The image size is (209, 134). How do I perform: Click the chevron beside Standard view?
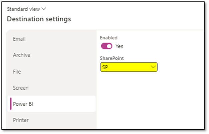tap(44, 9)
